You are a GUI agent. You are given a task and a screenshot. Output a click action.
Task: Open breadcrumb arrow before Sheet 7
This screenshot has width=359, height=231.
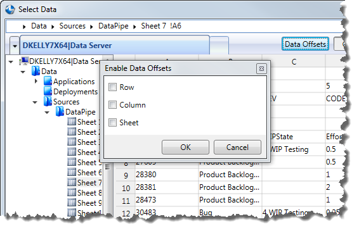[134, 27]
